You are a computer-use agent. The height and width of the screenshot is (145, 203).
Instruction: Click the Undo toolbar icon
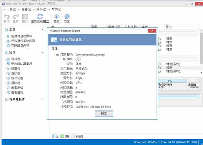pyautogui.click(x=6, y=17)
